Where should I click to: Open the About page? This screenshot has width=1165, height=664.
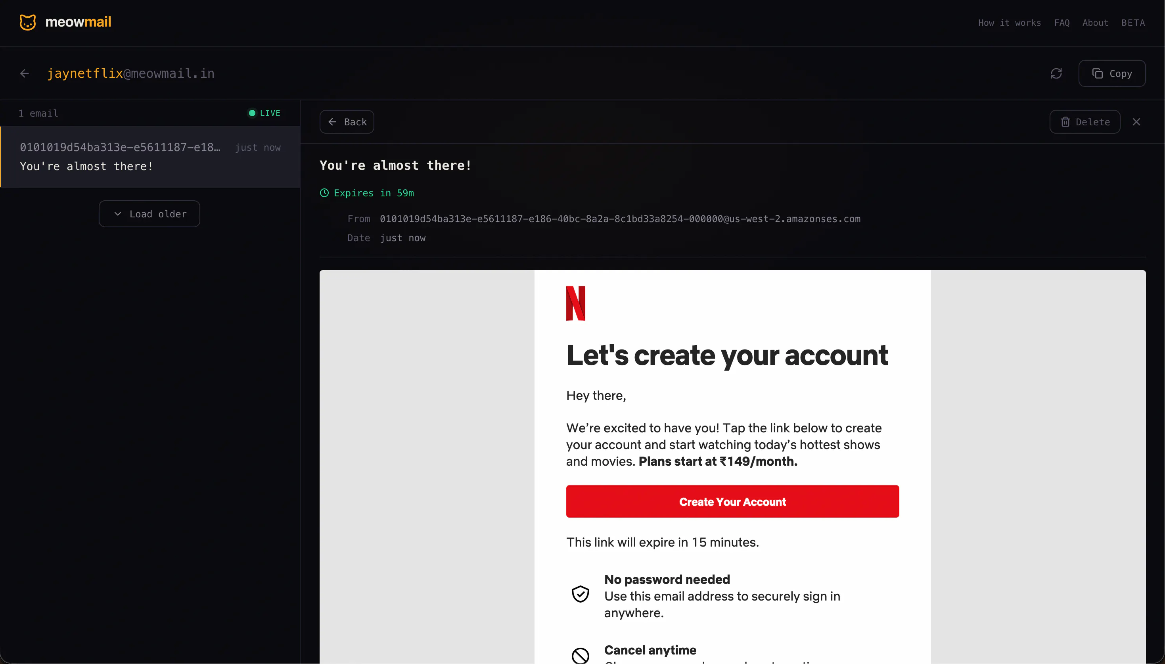pos(1095,23)
